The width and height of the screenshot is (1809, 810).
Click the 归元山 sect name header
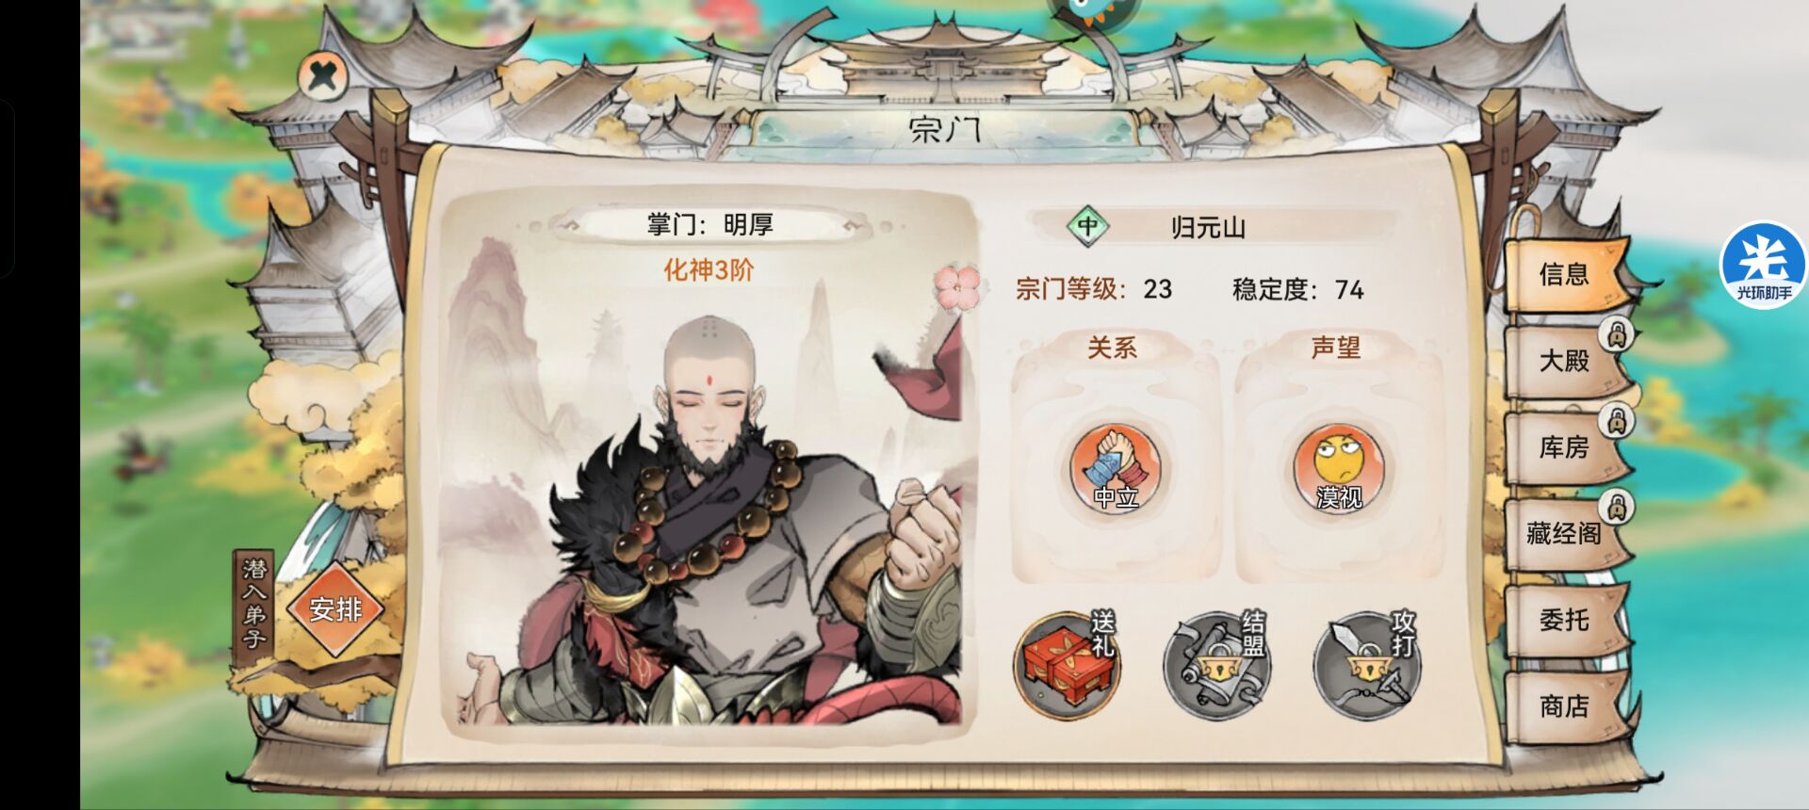(x=1209, y=227)
